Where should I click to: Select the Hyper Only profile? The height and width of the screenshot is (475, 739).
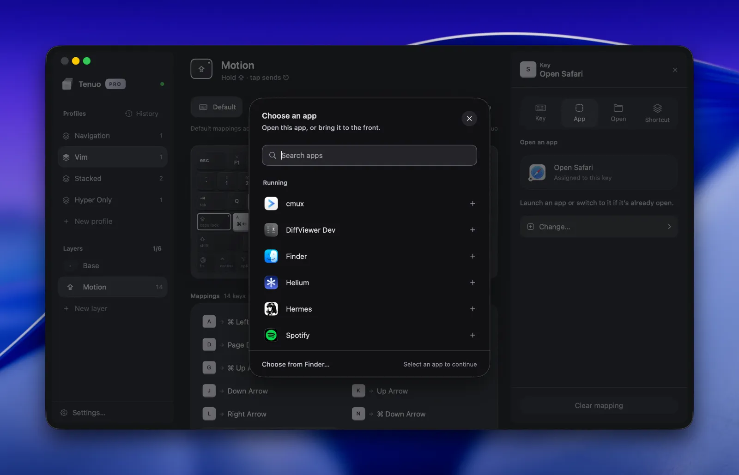click(x=112, y=200)
